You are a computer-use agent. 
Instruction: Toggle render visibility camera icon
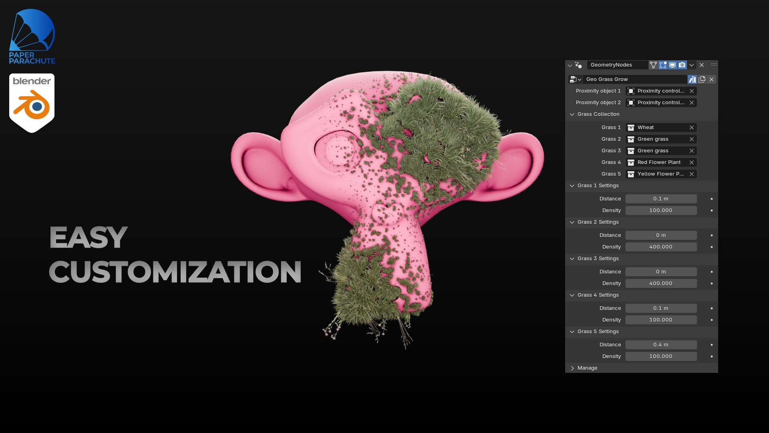tap(682, 65)
